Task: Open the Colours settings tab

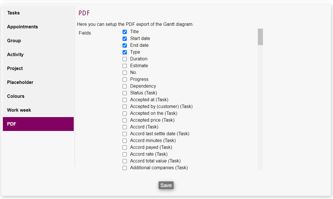Action: (x=38, y=96)
